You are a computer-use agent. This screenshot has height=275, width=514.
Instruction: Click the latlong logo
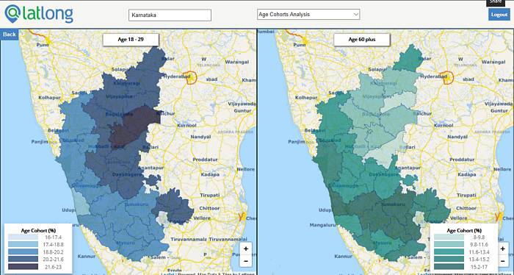(x=39, y=14)
